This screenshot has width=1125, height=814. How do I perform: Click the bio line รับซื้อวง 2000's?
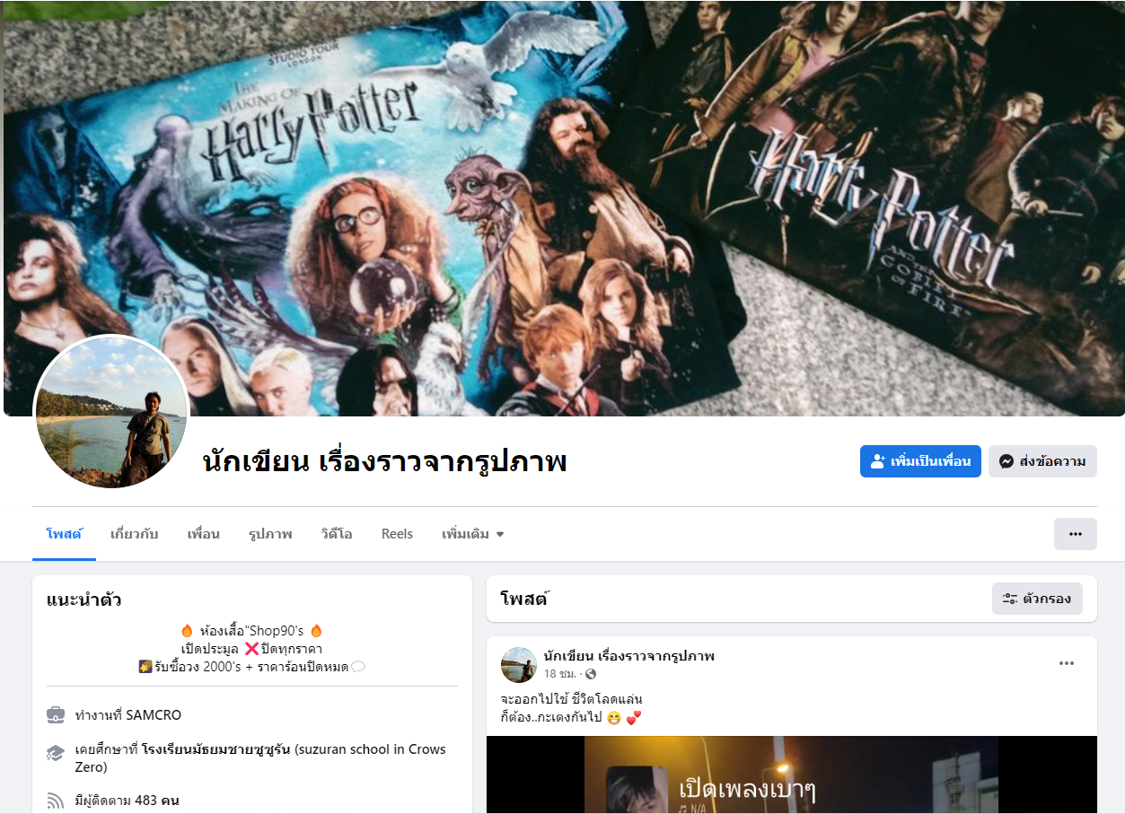[x=252, y=666]
